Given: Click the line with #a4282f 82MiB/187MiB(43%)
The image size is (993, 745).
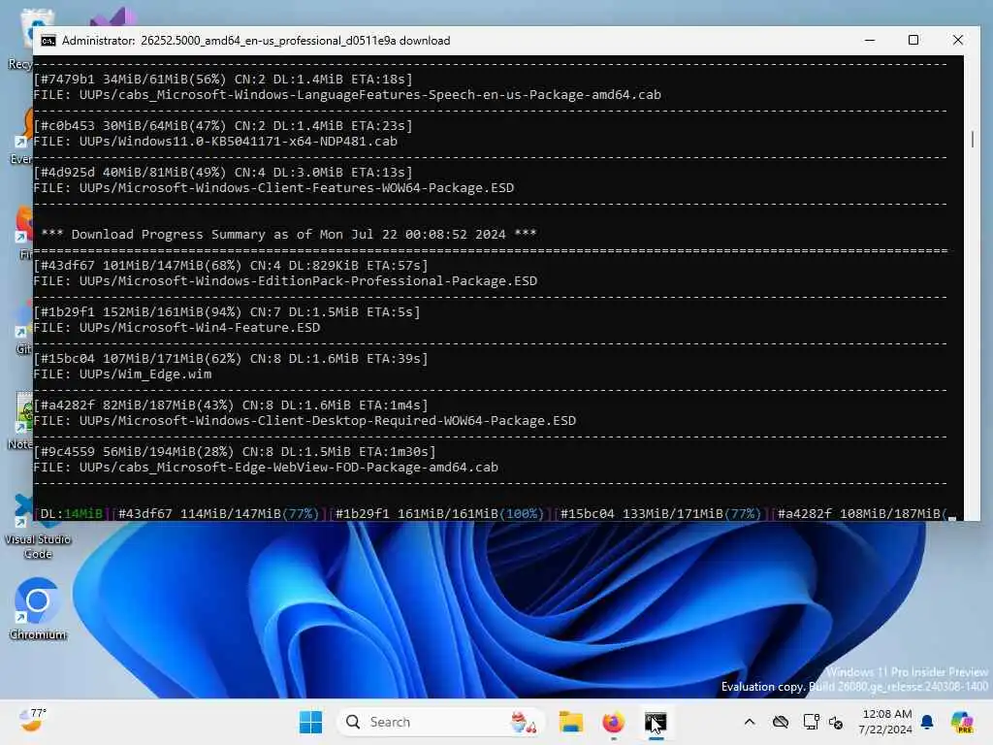Looking at the screenshot, I should click(x=231, y=405).
